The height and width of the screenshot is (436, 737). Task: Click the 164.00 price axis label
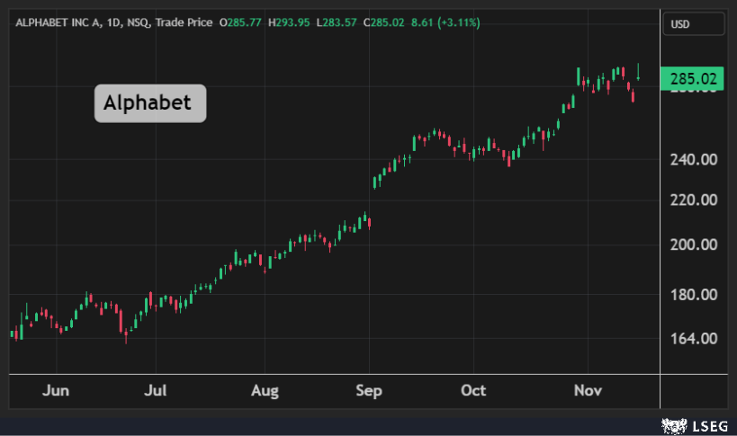[x=695, y=339]
